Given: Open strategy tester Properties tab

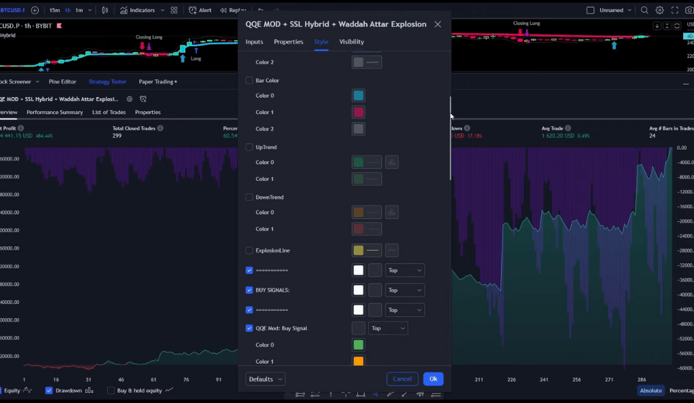Looking at the screenshot, I should click(x=148, y=113).
